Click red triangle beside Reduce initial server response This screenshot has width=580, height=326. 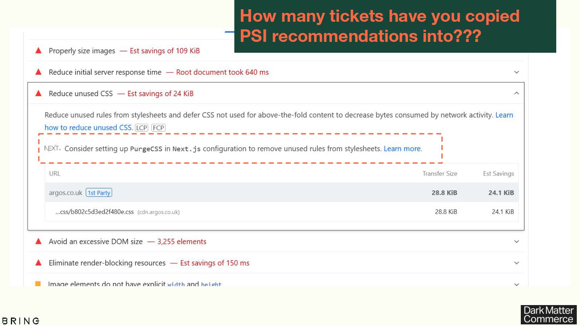pos(39,72)
